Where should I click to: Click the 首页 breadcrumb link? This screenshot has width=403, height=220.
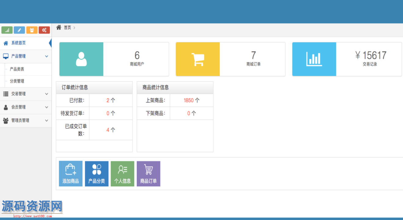point(67,28)
